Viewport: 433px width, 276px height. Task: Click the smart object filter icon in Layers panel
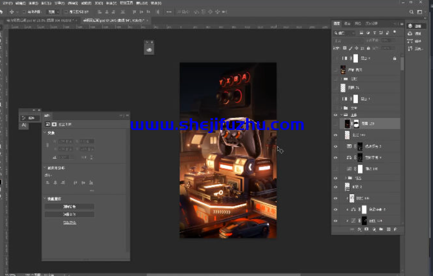point(388,33)
